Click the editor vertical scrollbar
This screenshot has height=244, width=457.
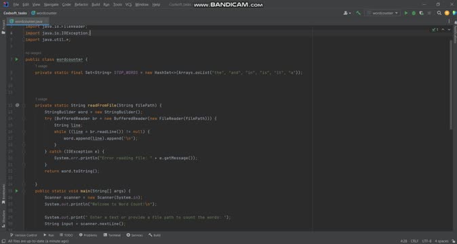pos(451,85)
